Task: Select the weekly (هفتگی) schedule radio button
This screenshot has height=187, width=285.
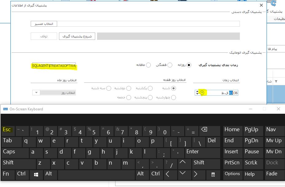Action: coord(170,65)
